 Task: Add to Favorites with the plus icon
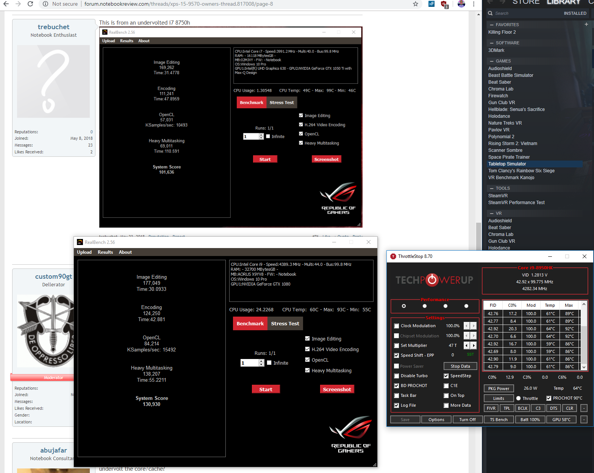click(586, 24)
